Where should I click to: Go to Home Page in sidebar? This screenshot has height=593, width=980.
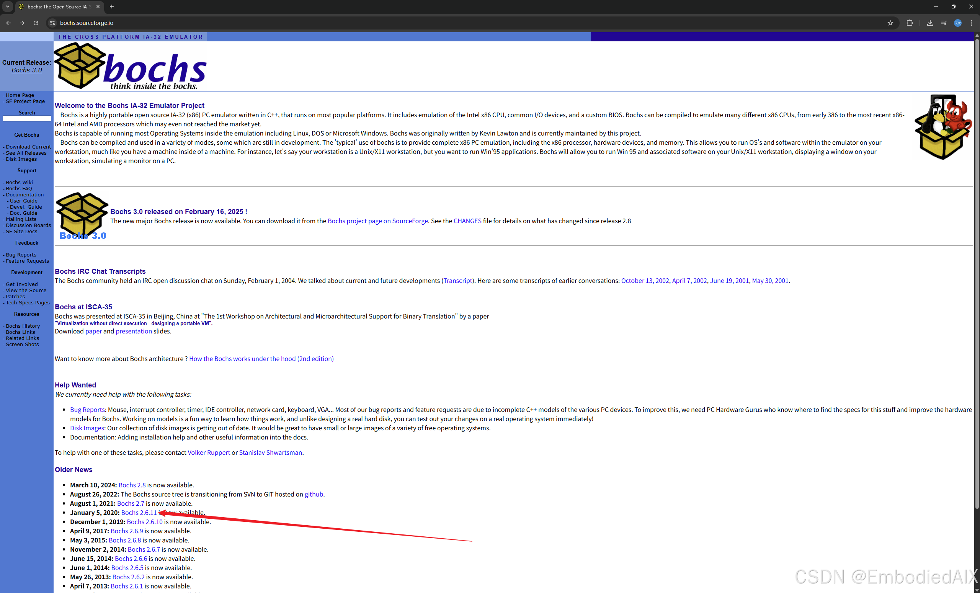point(20,95)
